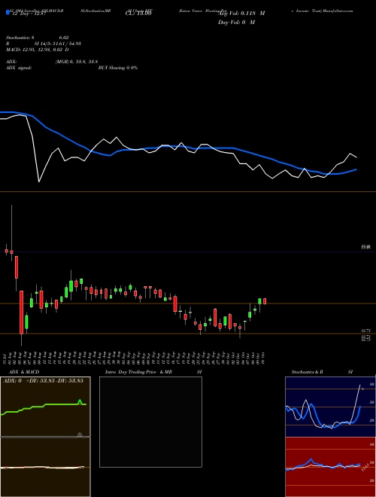The image size is (376, 497).
Task: Click the 'ADX signal:' label
Action: tap(19, 68)
